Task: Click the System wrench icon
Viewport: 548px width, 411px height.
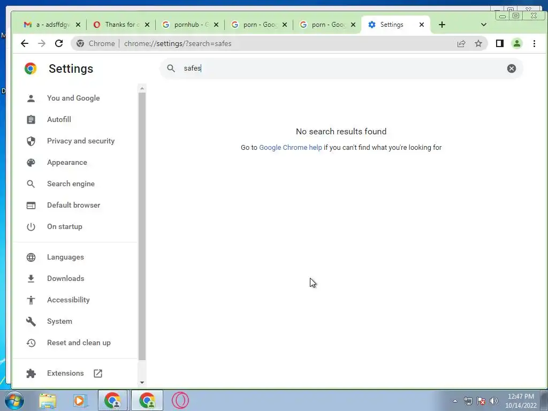Action: (31, 321)
